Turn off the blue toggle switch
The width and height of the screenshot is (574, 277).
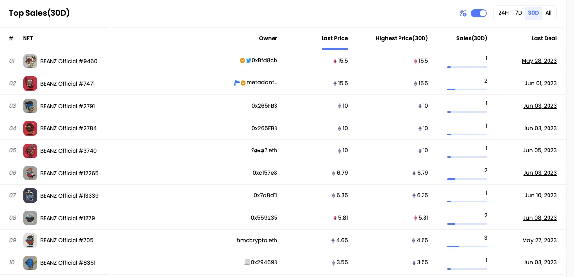(x=478, y=13)
